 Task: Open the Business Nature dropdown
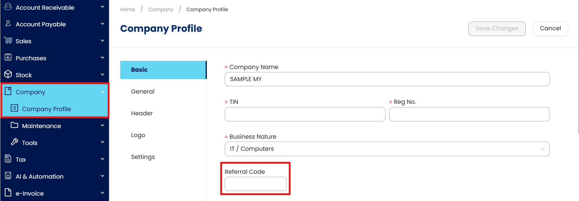coord(387,149)
